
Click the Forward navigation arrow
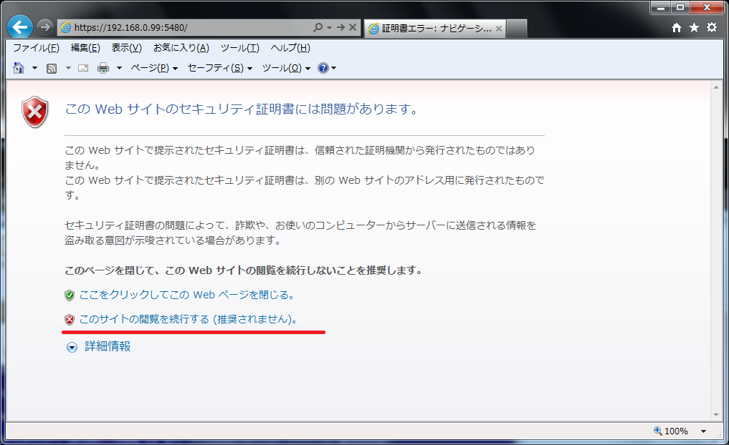pyautogui.click(x=44, y=27)
